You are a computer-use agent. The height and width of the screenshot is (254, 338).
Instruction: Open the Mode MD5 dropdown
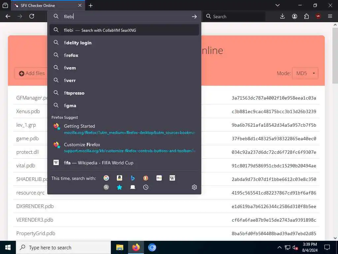305,73
